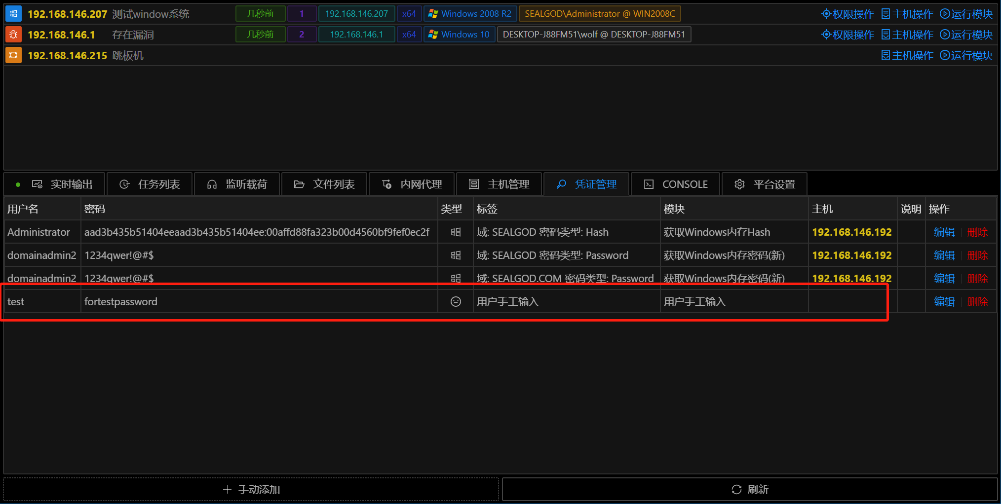Click session ID badge 2

pyautogui.click(x=302, y=35)
